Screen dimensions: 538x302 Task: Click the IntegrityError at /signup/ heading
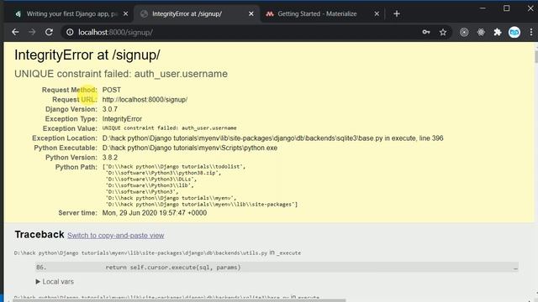(x=87, y=55)
